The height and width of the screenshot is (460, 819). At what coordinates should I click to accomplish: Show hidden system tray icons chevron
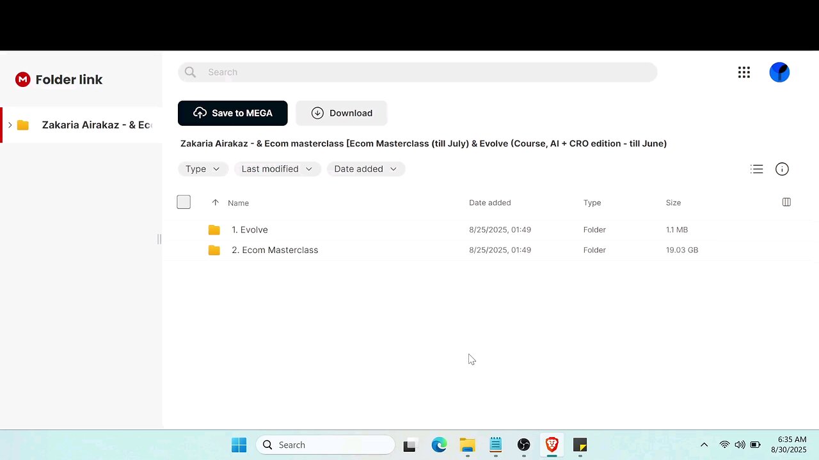pyautogui.click(x=704, y=445)
